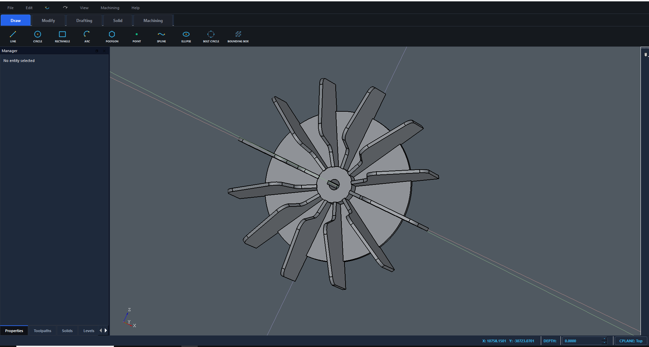Select the Circle drawing tool
The height and width of the screenshot is (347, 649).
(38, 37)
